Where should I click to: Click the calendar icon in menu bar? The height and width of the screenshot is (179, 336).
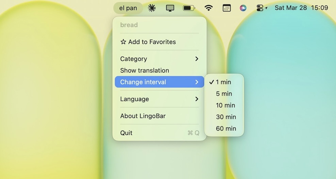pos(227,8)
